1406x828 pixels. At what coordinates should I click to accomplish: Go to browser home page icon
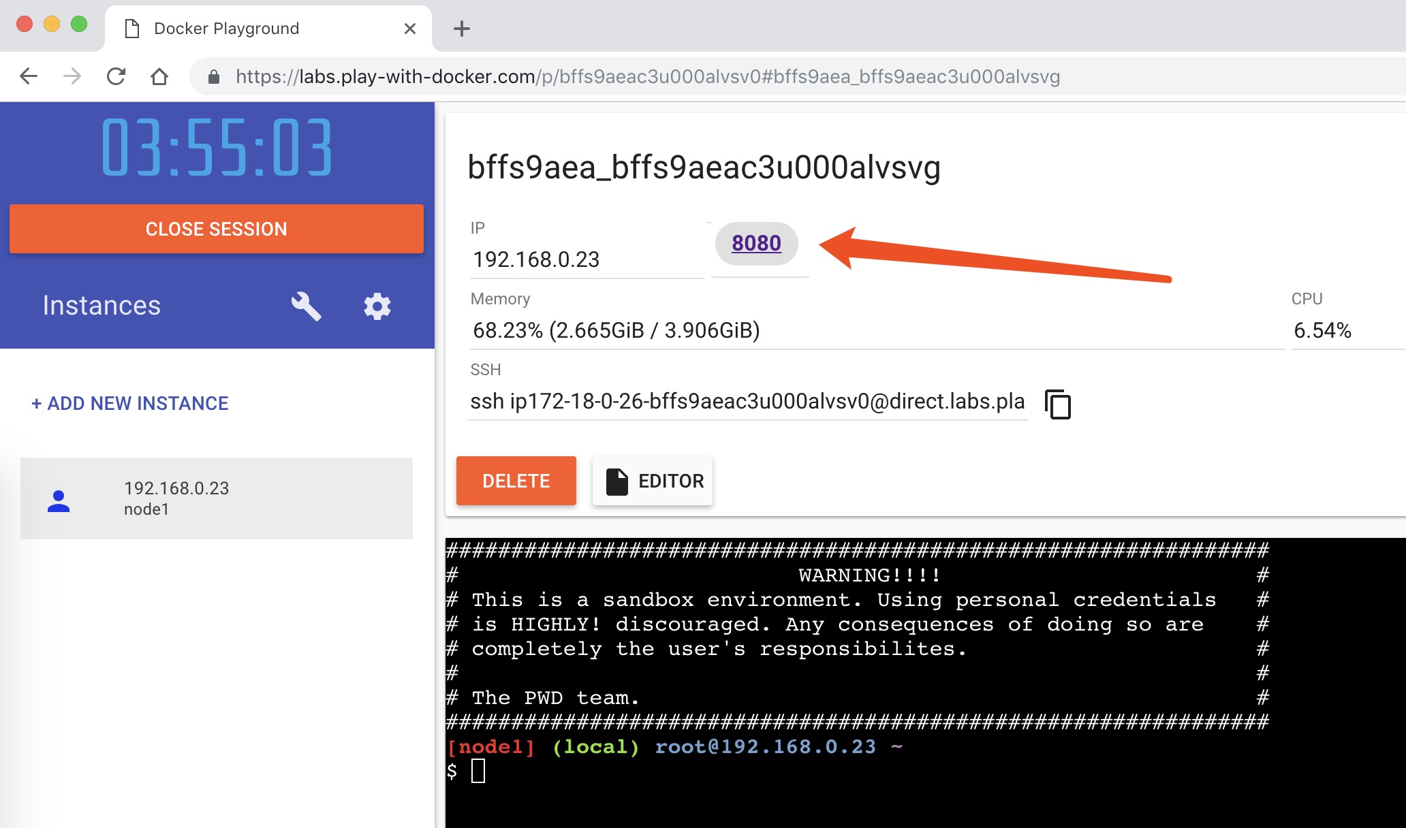[159, 76]
